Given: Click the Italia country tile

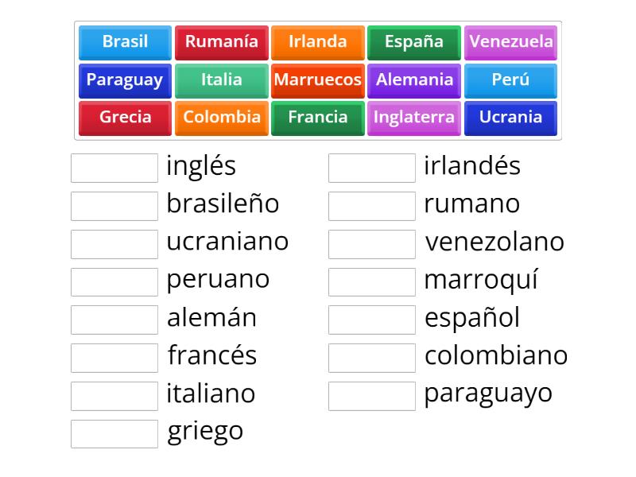Looking at the screenshot, I should click(x=221, y=80).
